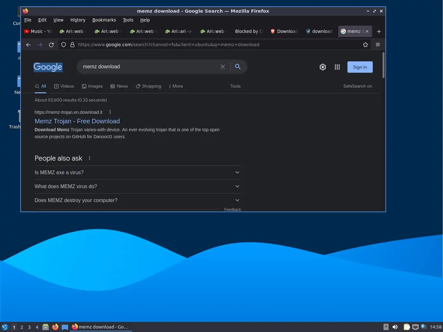The height and width of the screenshot is (332, 443).
Task: Click the update notifier tray icon
Action: coord(424,327)
